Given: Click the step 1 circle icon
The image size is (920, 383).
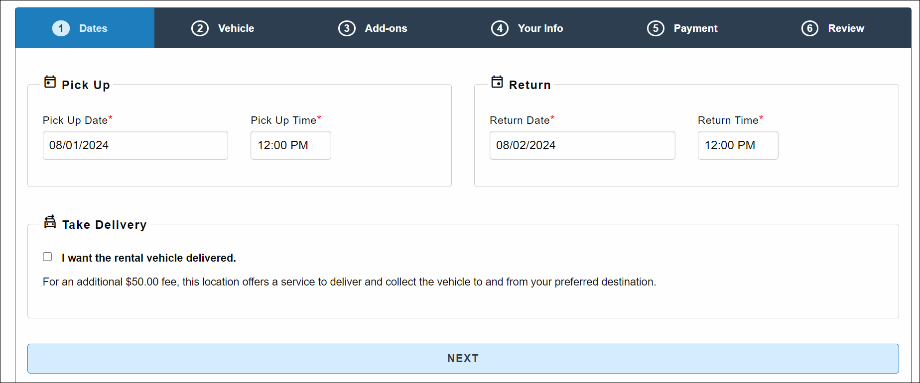Looking at the screenshot, I should [61, 28].
